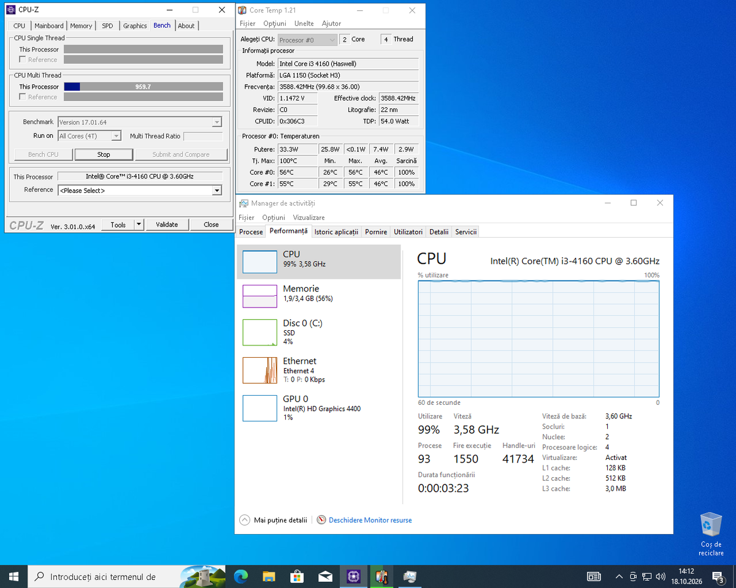Click the Single Thread This Processor bar
Screen dimensions: 736x588
pos(144,49)
